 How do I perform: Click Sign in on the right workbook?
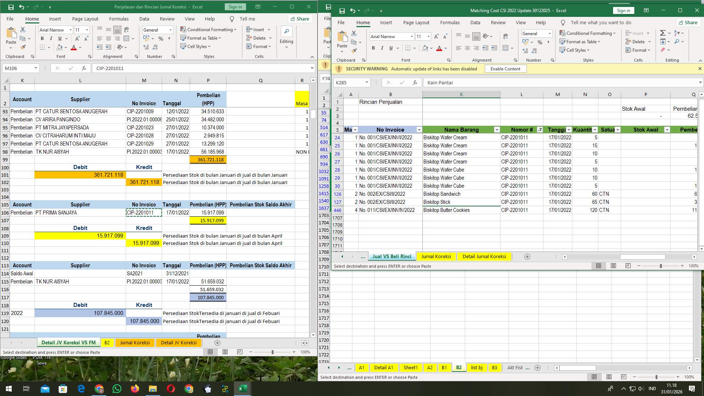(624, 10)
